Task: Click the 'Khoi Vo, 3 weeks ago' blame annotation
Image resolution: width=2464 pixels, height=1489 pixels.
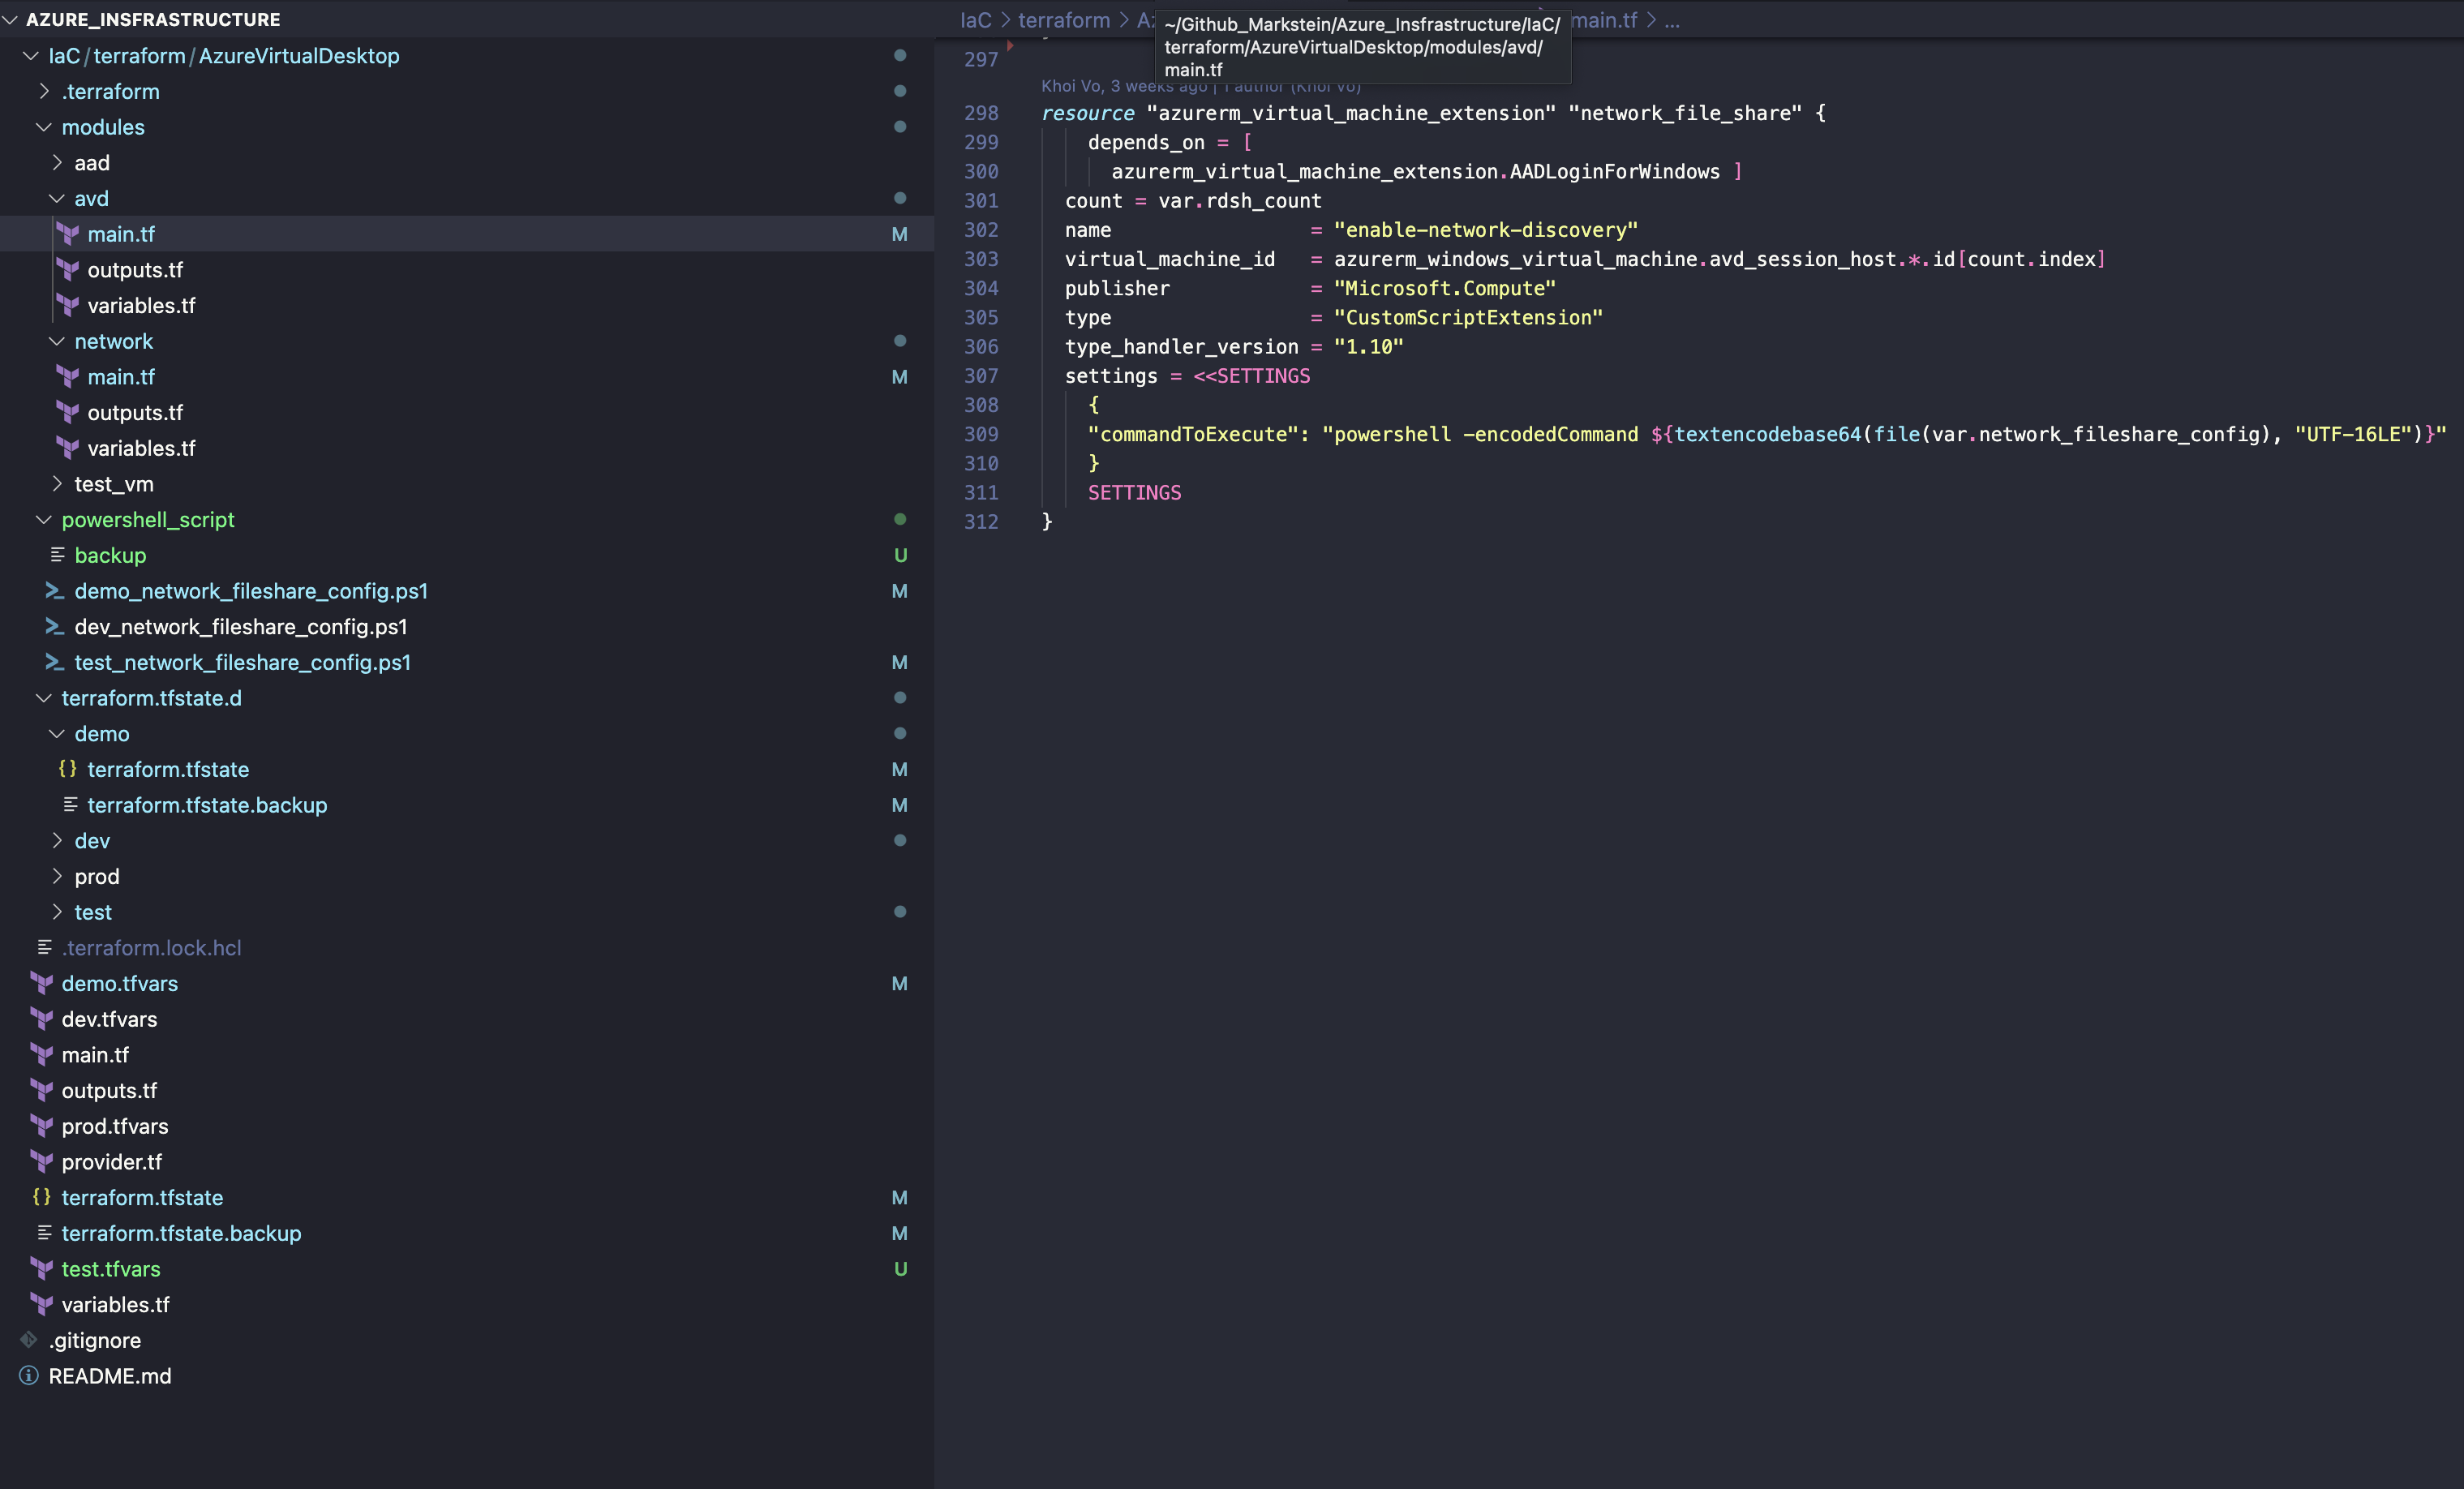Action: coord(1124,86)
